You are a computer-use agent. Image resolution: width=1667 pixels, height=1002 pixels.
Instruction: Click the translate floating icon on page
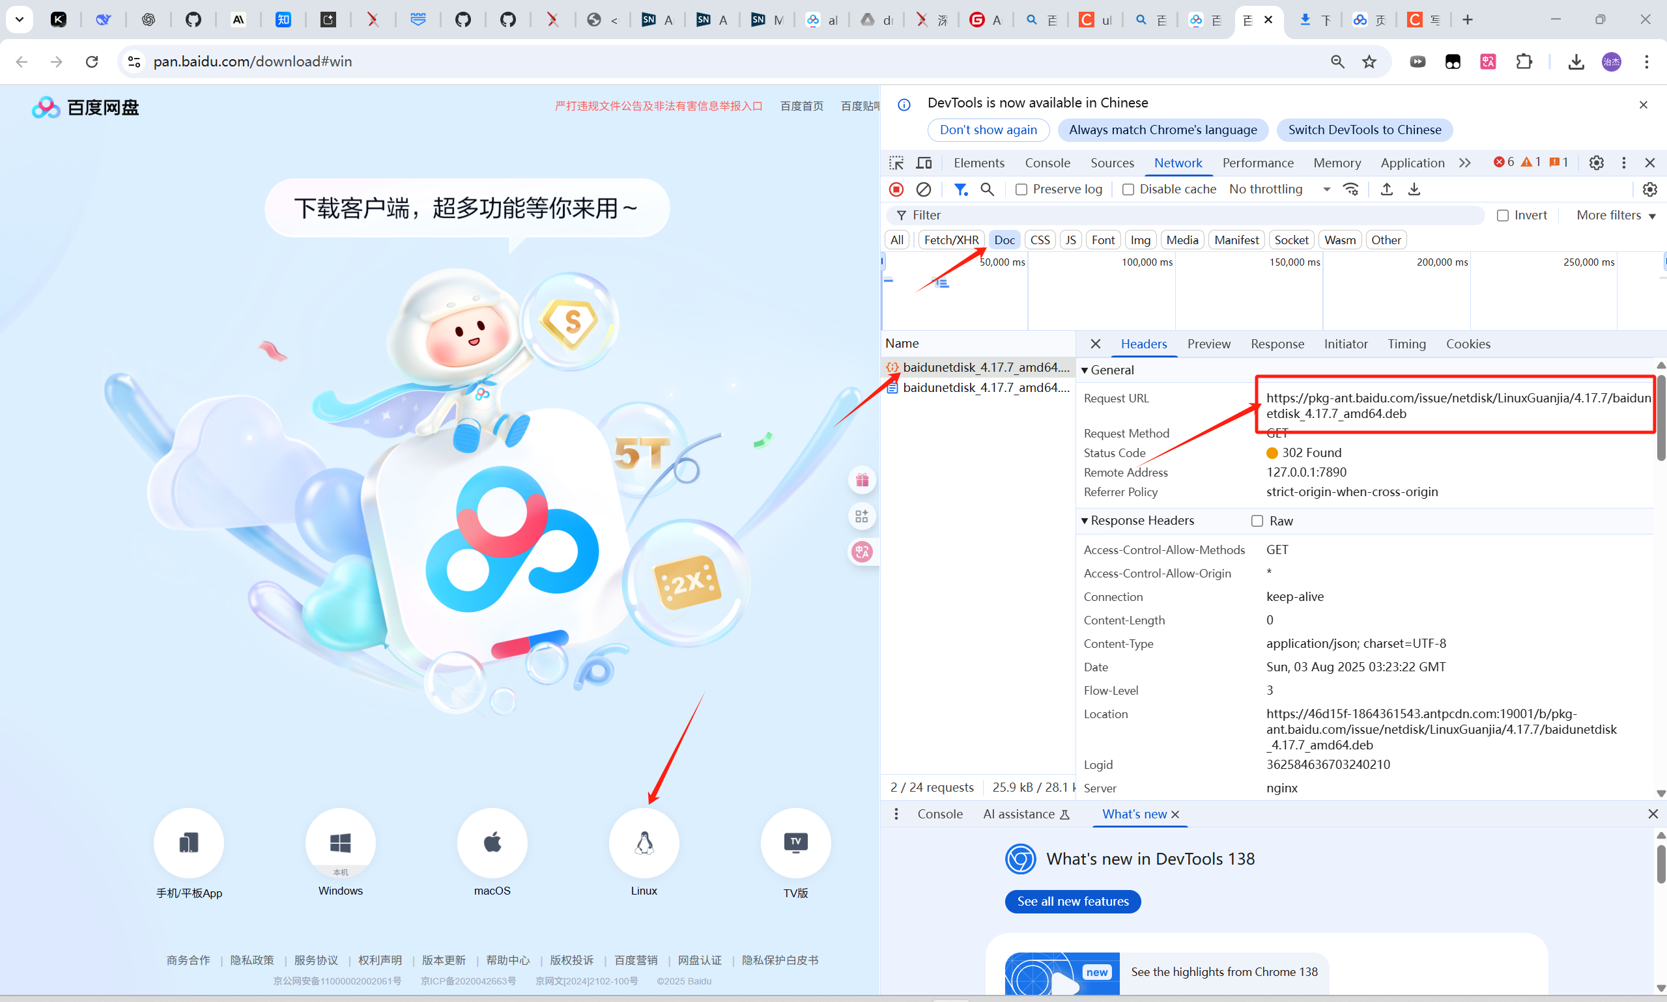coord(862,552)
